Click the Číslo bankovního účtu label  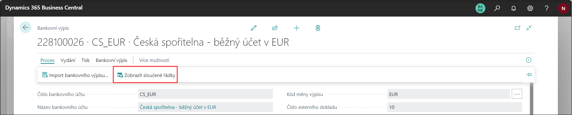click(x=61, y=94)
